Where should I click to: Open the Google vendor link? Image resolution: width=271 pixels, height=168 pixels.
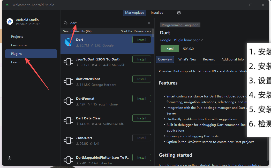(165, 40)
